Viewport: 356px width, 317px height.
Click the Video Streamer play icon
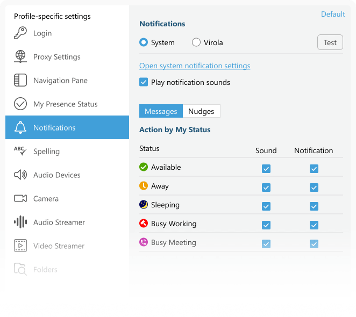[20, 246]
